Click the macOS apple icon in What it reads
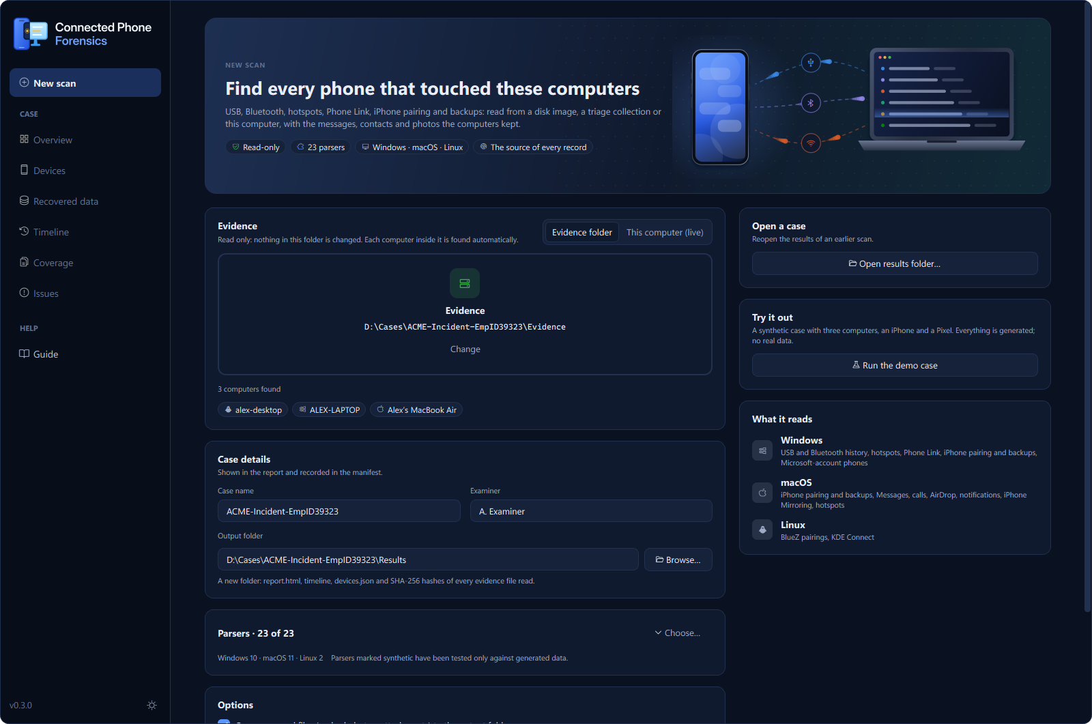The width and height of the screenshot is (1092, 724). 762,493
